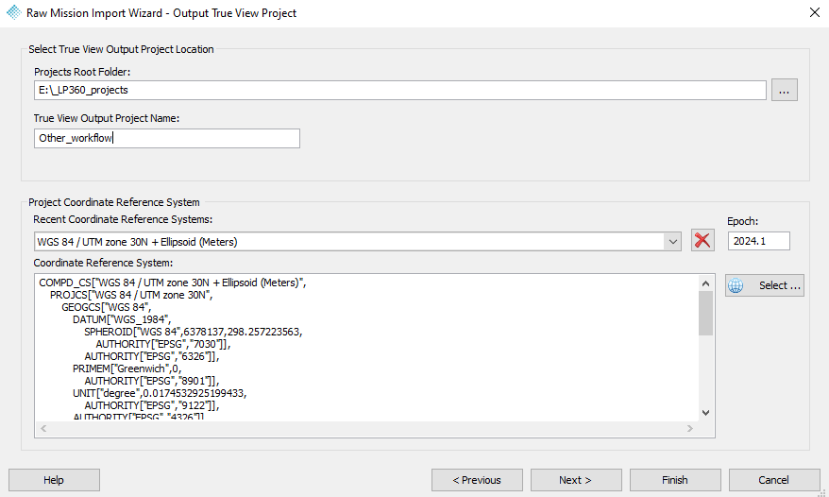Click the Finish button
The image size is (829, 497).
click(675, 480)
